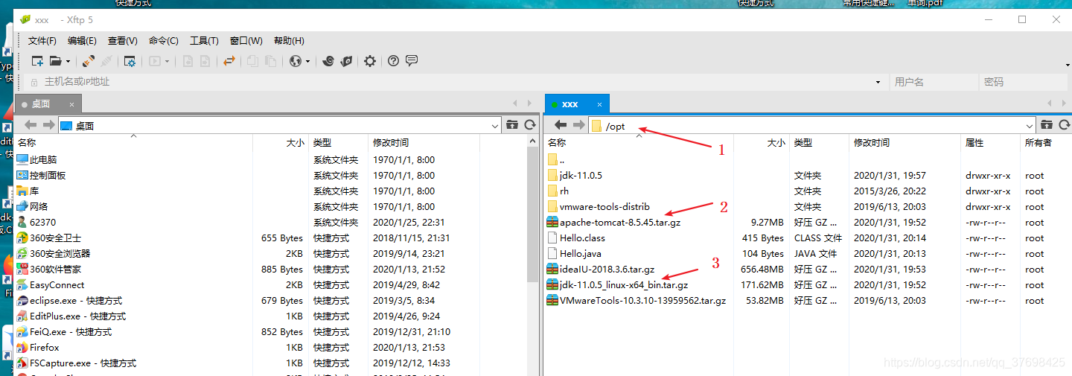The width and height of the screenshot is (1072, 376).
Task: Open the 帮助(H) menu
Action: [x=289, y=41]
